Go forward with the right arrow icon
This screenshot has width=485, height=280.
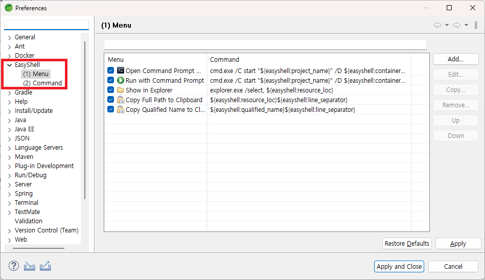coord(457,25)
